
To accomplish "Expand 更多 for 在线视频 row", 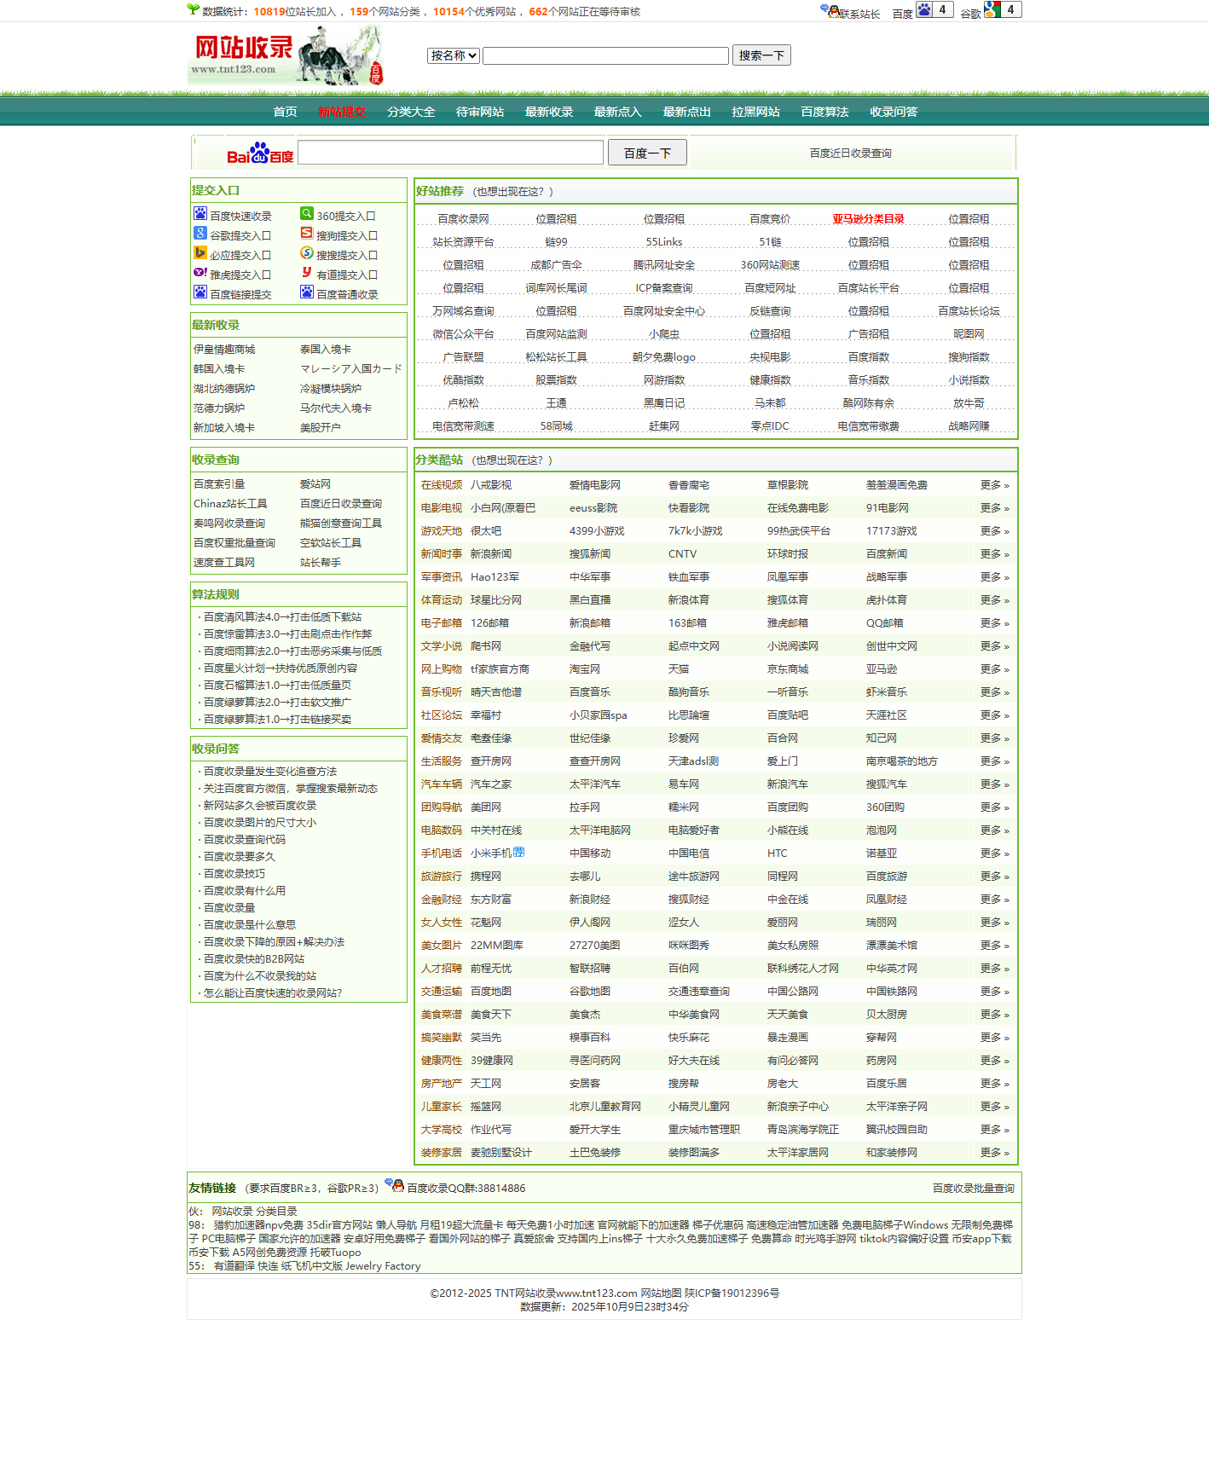I will click(x=994, y=484).
